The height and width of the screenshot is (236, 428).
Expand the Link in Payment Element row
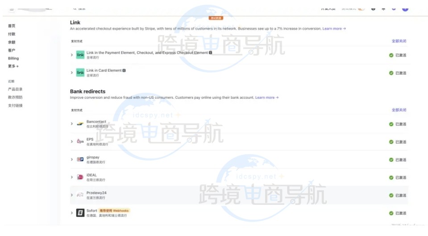coord(72,55)
